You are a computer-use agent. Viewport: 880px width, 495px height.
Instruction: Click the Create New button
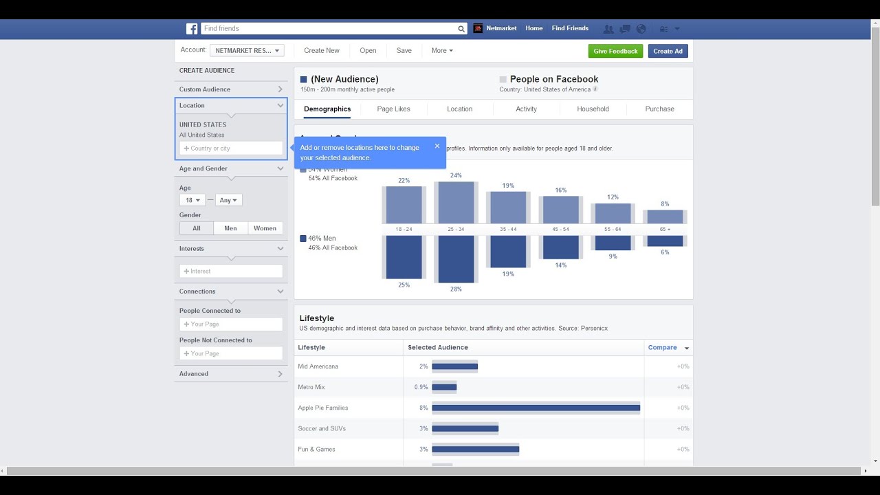tap(322, 51)
